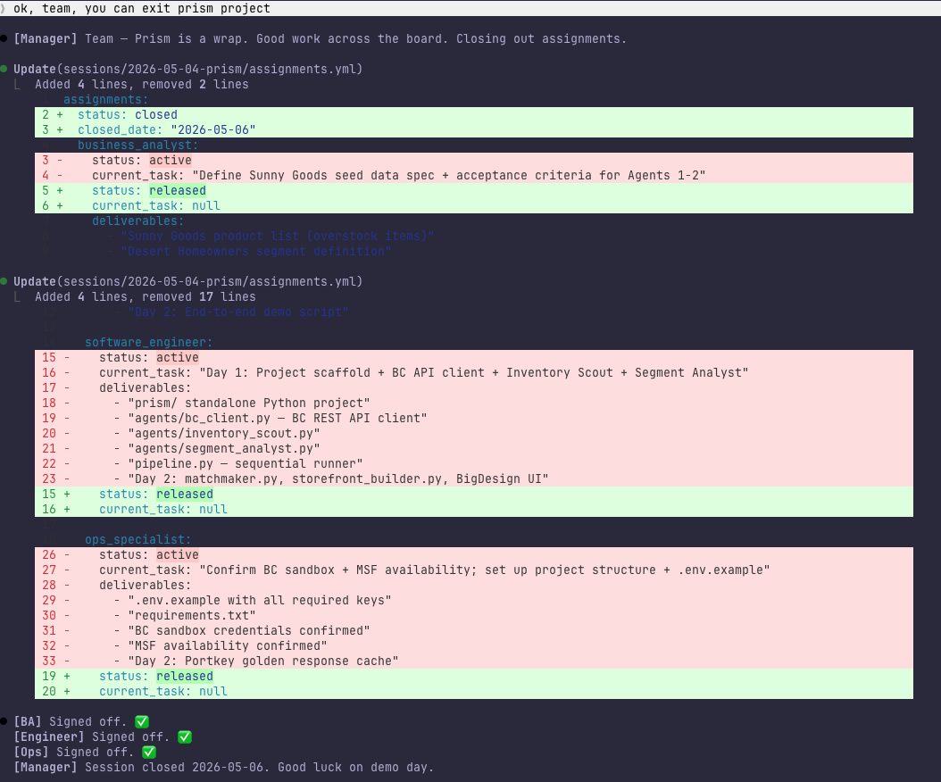Select the 'software_engineer:' key
This screenshot has height=782, width=941.
[x=149, y=342]
